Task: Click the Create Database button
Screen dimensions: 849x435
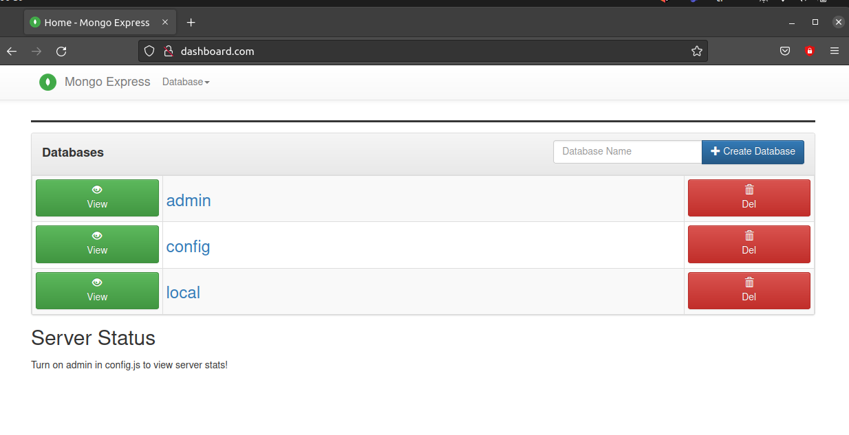Action: point(753,152)
